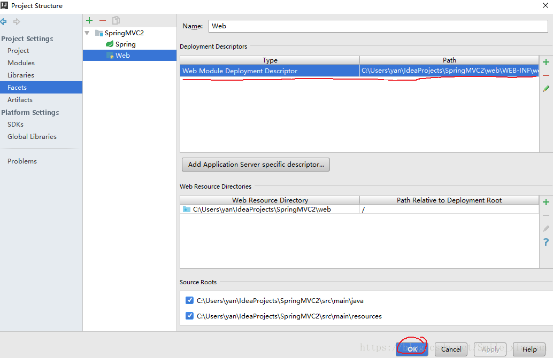Click Path Relative to Deployment Root header

[449, 200]
